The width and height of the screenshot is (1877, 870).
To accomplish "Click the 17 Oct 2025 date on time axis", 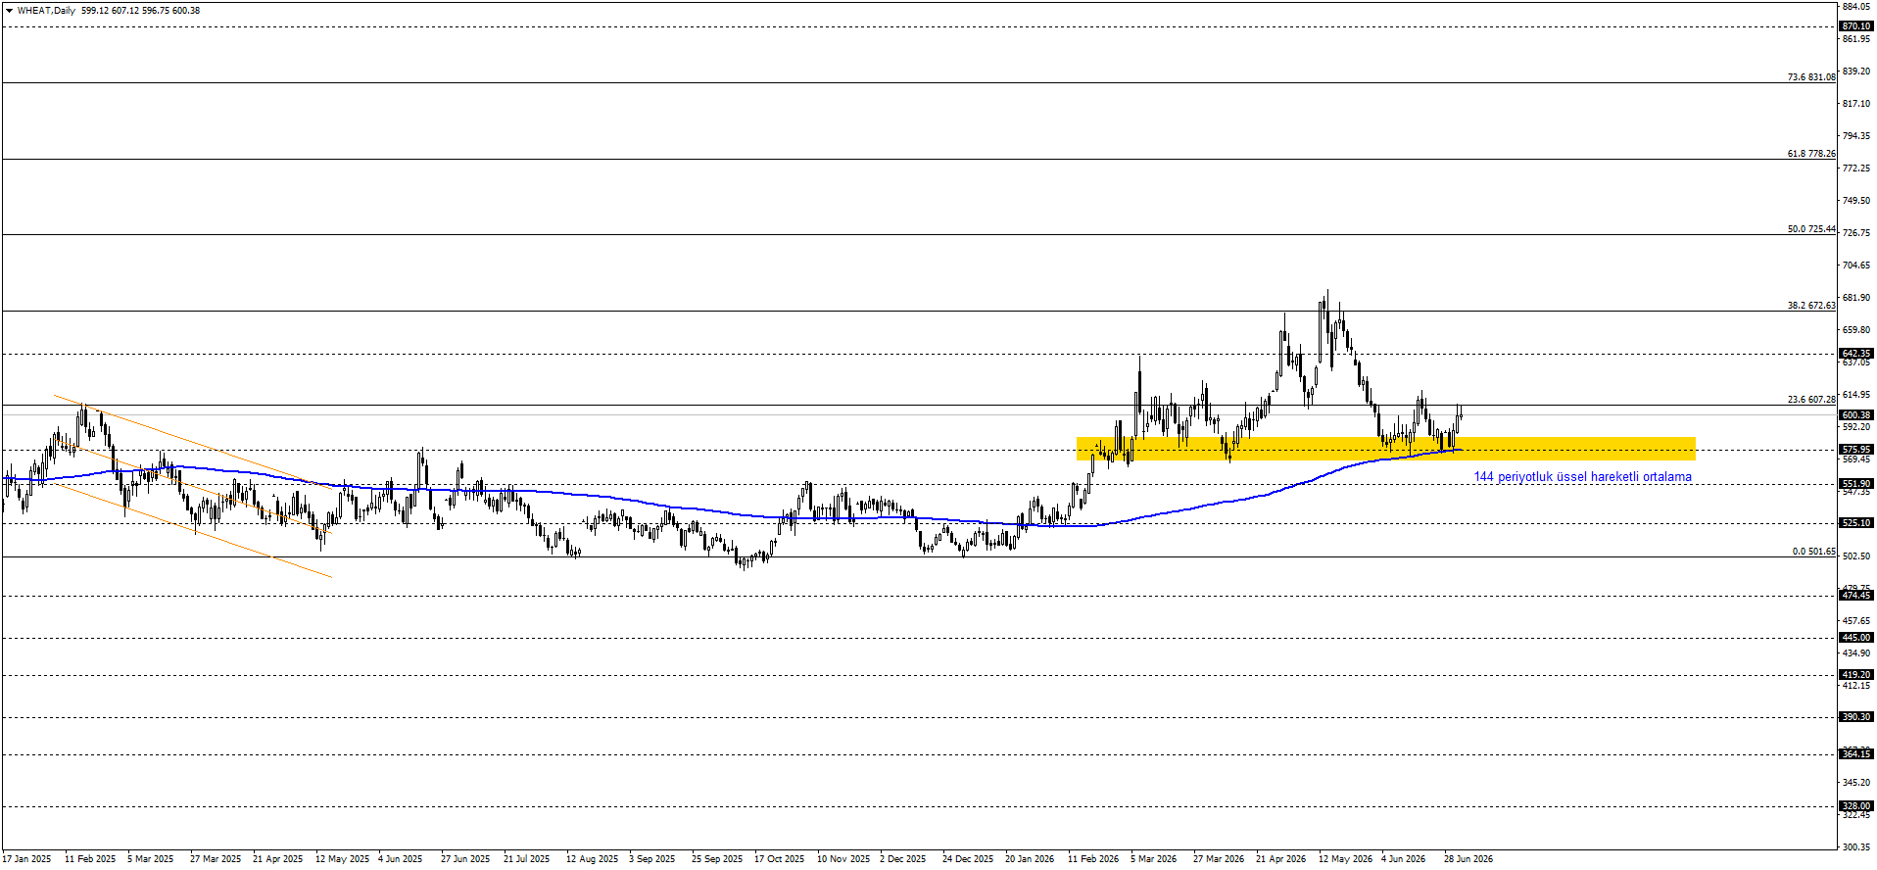I will pos(779,859).
